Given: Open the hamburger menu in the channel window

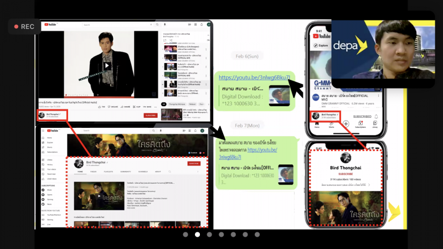Looking at the screenshot, I should click(43, 131).
